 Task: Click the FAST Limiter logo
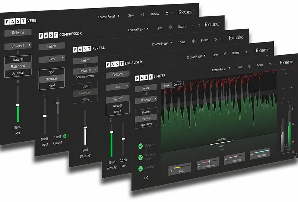coord(150,77)
